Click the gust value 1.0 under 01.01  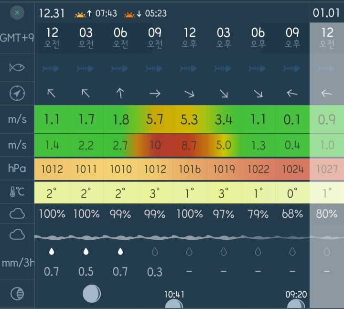click(327, 145)
